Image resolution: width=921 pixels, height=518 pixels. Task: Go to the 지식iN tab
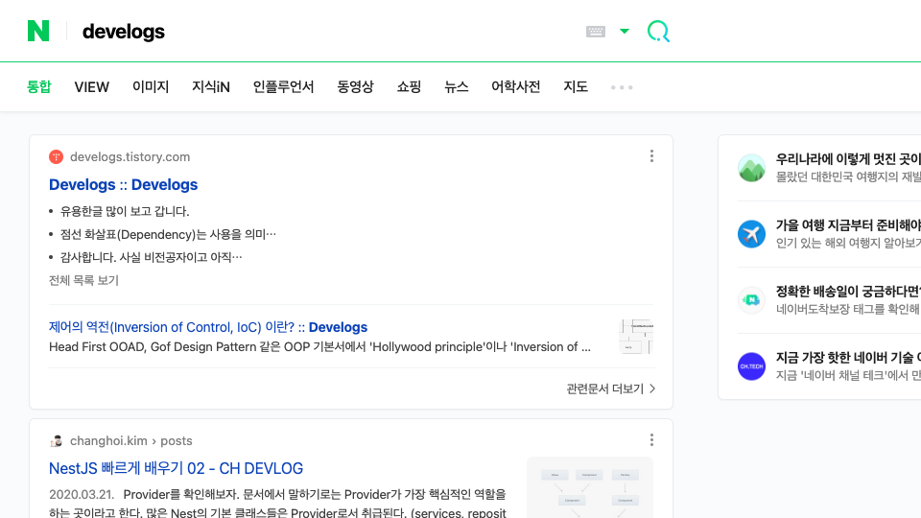[x=211, y=87]
